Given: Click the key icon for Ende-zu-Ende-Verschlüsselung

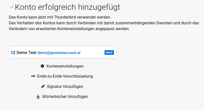Looking at the screenshot, I should [x=33, y=76].
